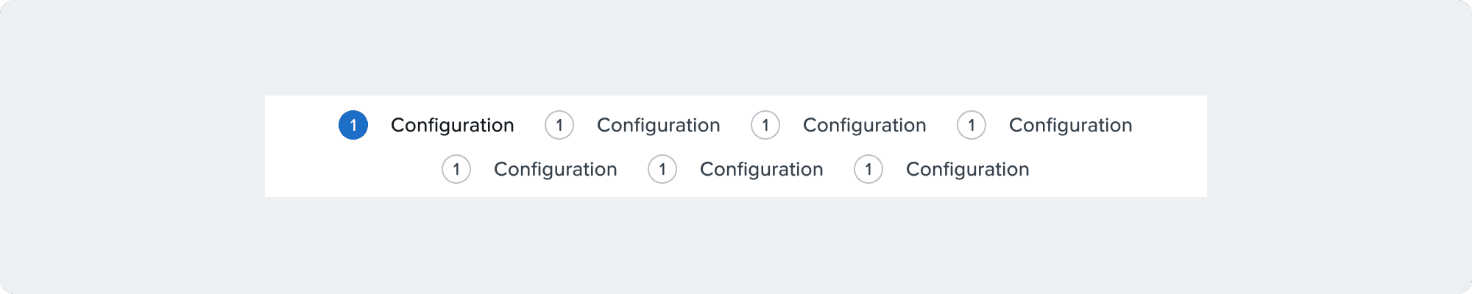Select second step circle in top row
1472x294 pixels.
[x=559, y=125]
